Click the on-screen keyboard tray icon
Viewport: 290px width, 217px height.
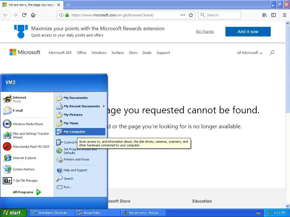(x=258, y=213)
